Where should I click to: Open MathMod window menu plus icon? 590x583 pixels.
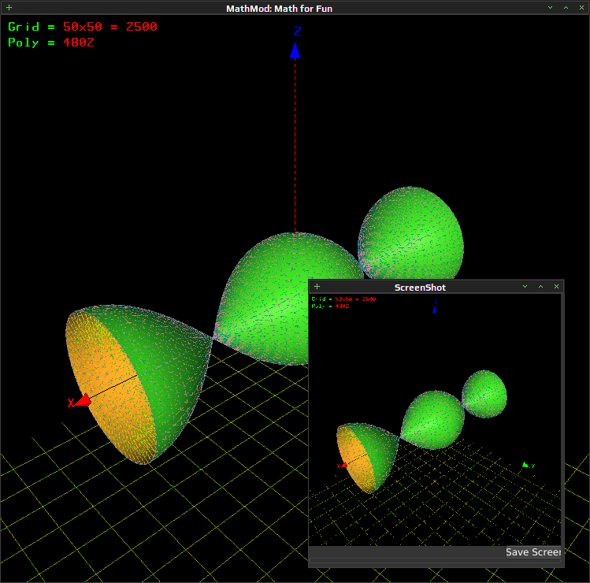click(9, 8)
